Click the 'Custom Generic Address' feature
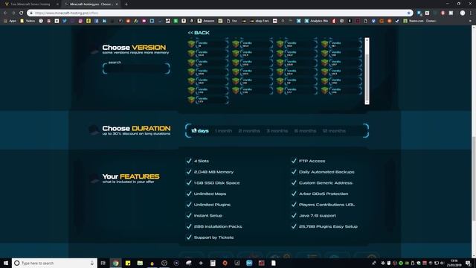 [326, 183]
